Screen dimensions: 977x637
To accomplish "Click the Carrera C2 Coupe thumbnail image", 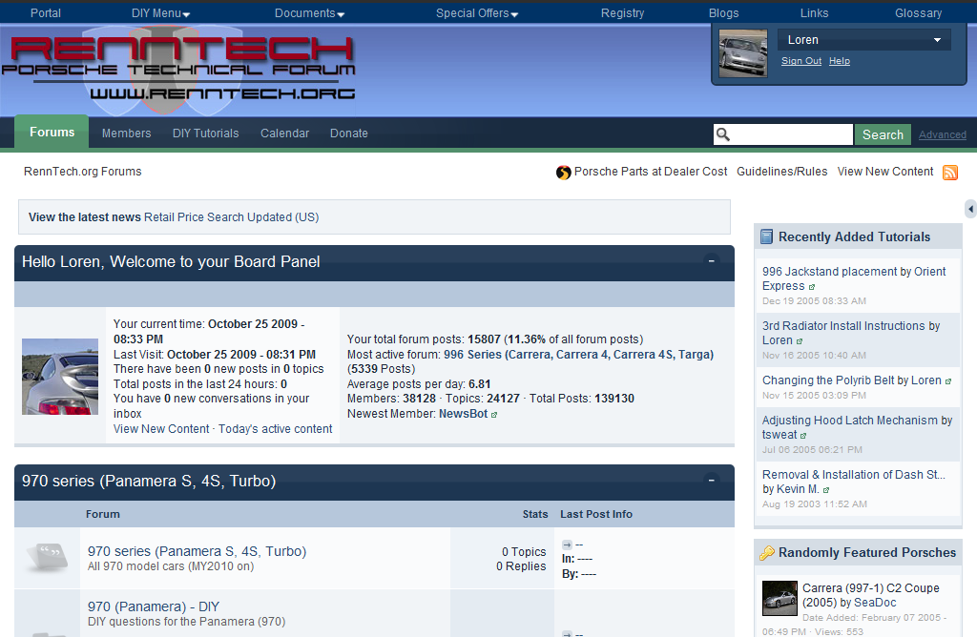I will pyautogui.click(x=780, y=598).
